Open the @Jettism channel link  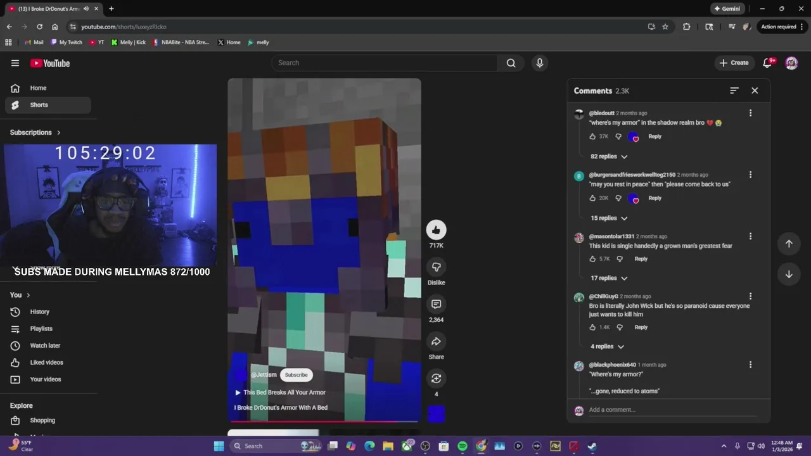[x=264, y=375]
